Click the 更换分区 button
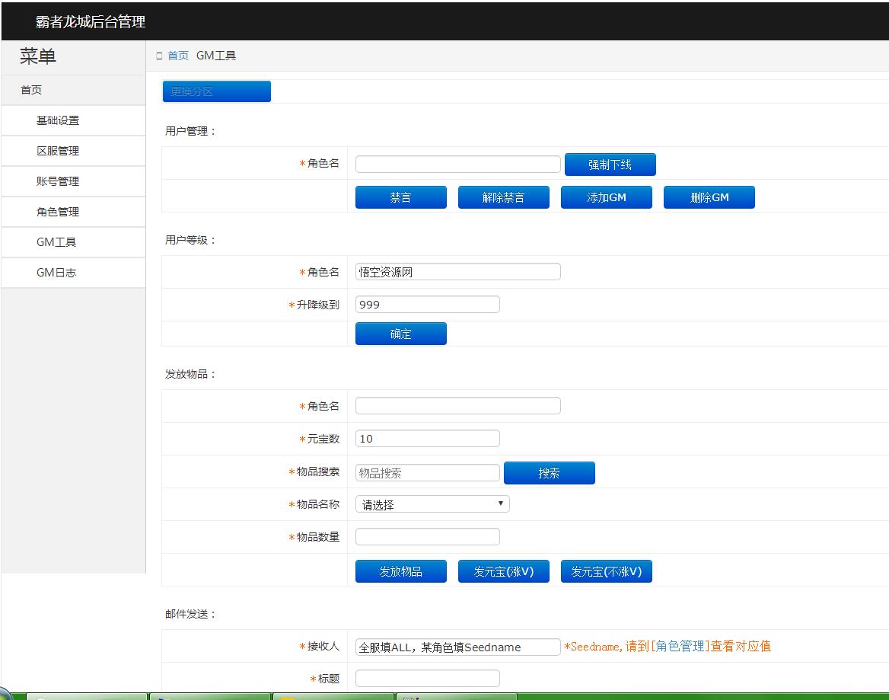Screen dimensions: 889x700 (x=216, y=91)
